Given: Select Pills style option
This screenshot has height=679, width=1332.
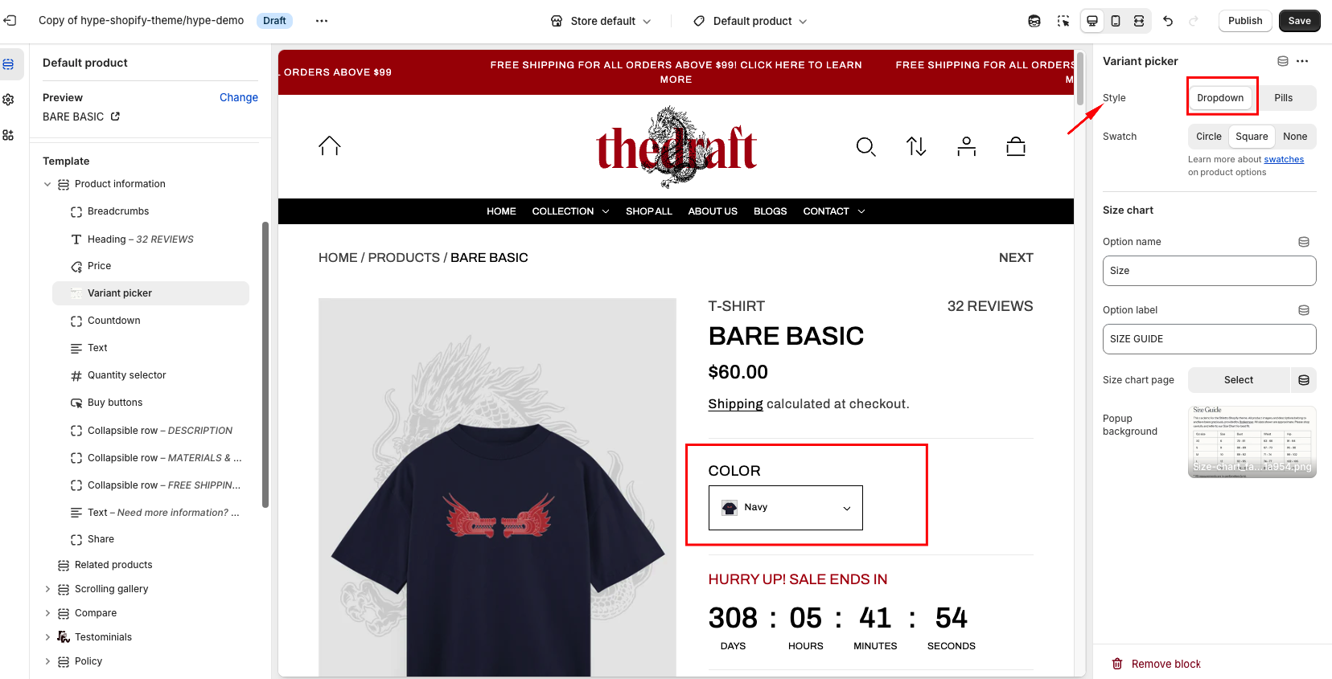Looking at the screenshot, I should point(1284,98).
